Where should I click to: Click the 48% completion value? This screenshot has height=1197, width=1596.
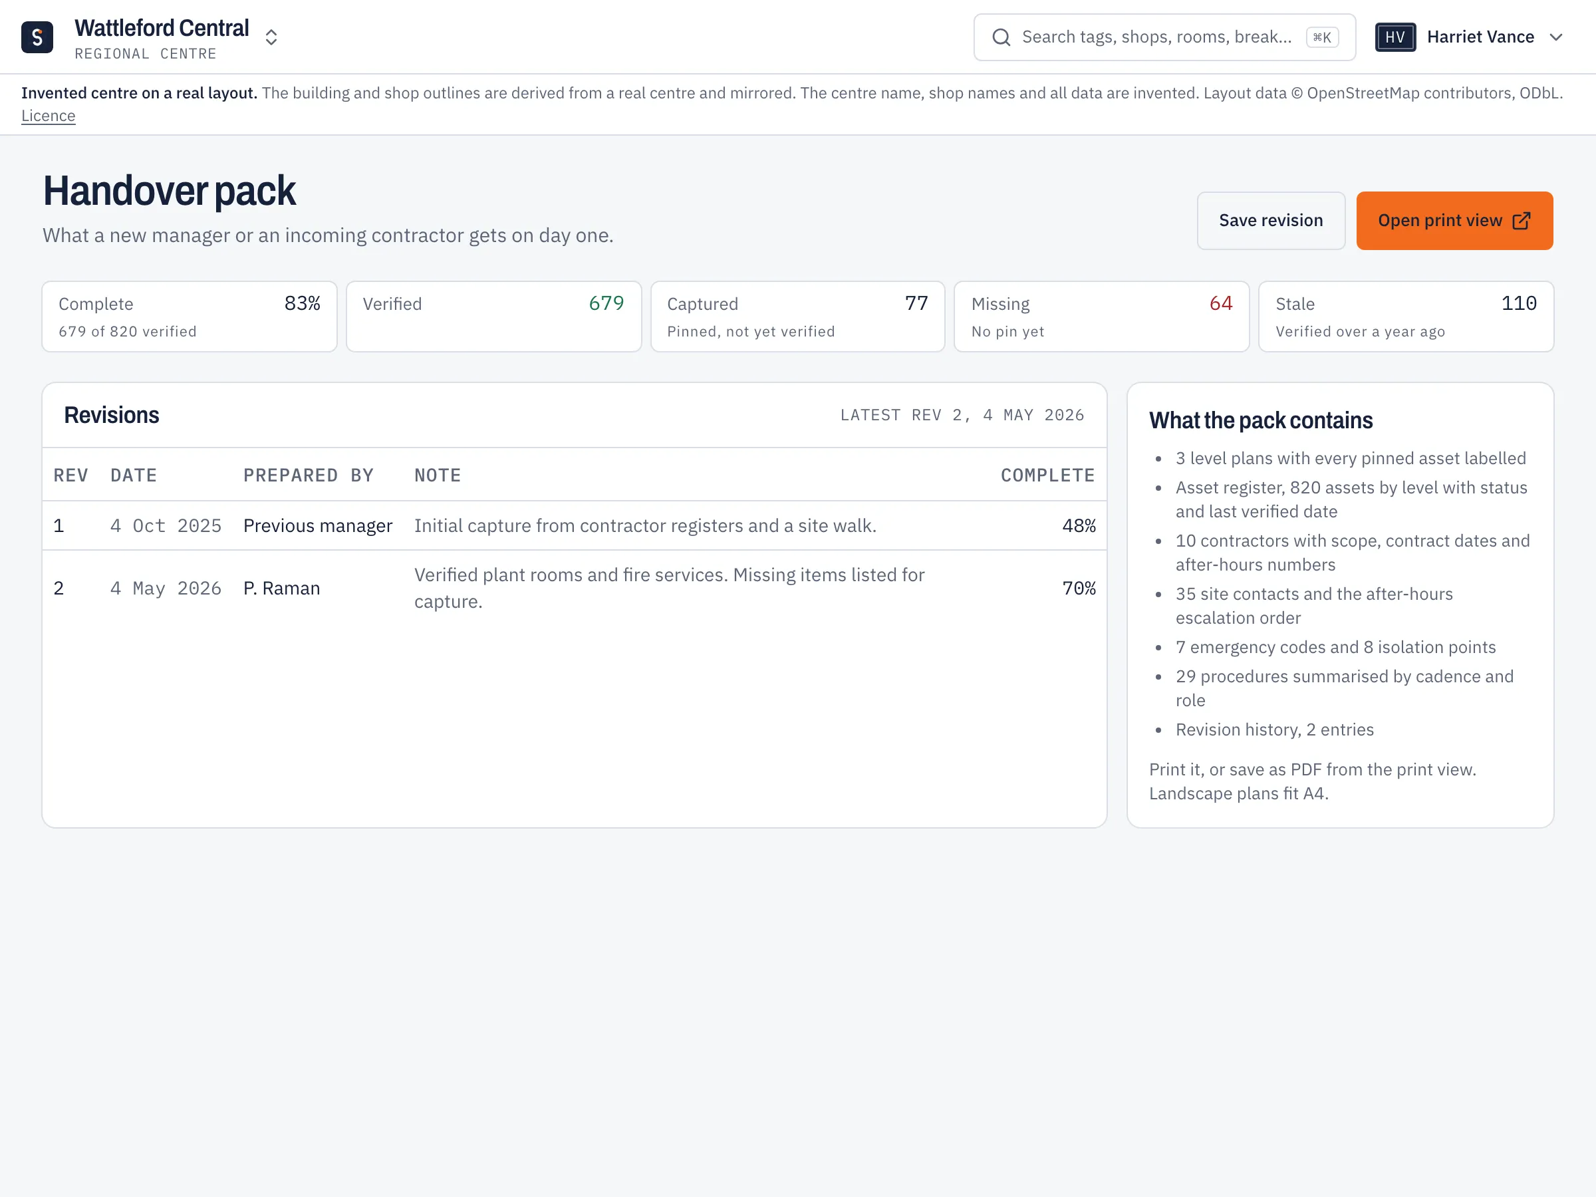click(x=1079, y=526)
